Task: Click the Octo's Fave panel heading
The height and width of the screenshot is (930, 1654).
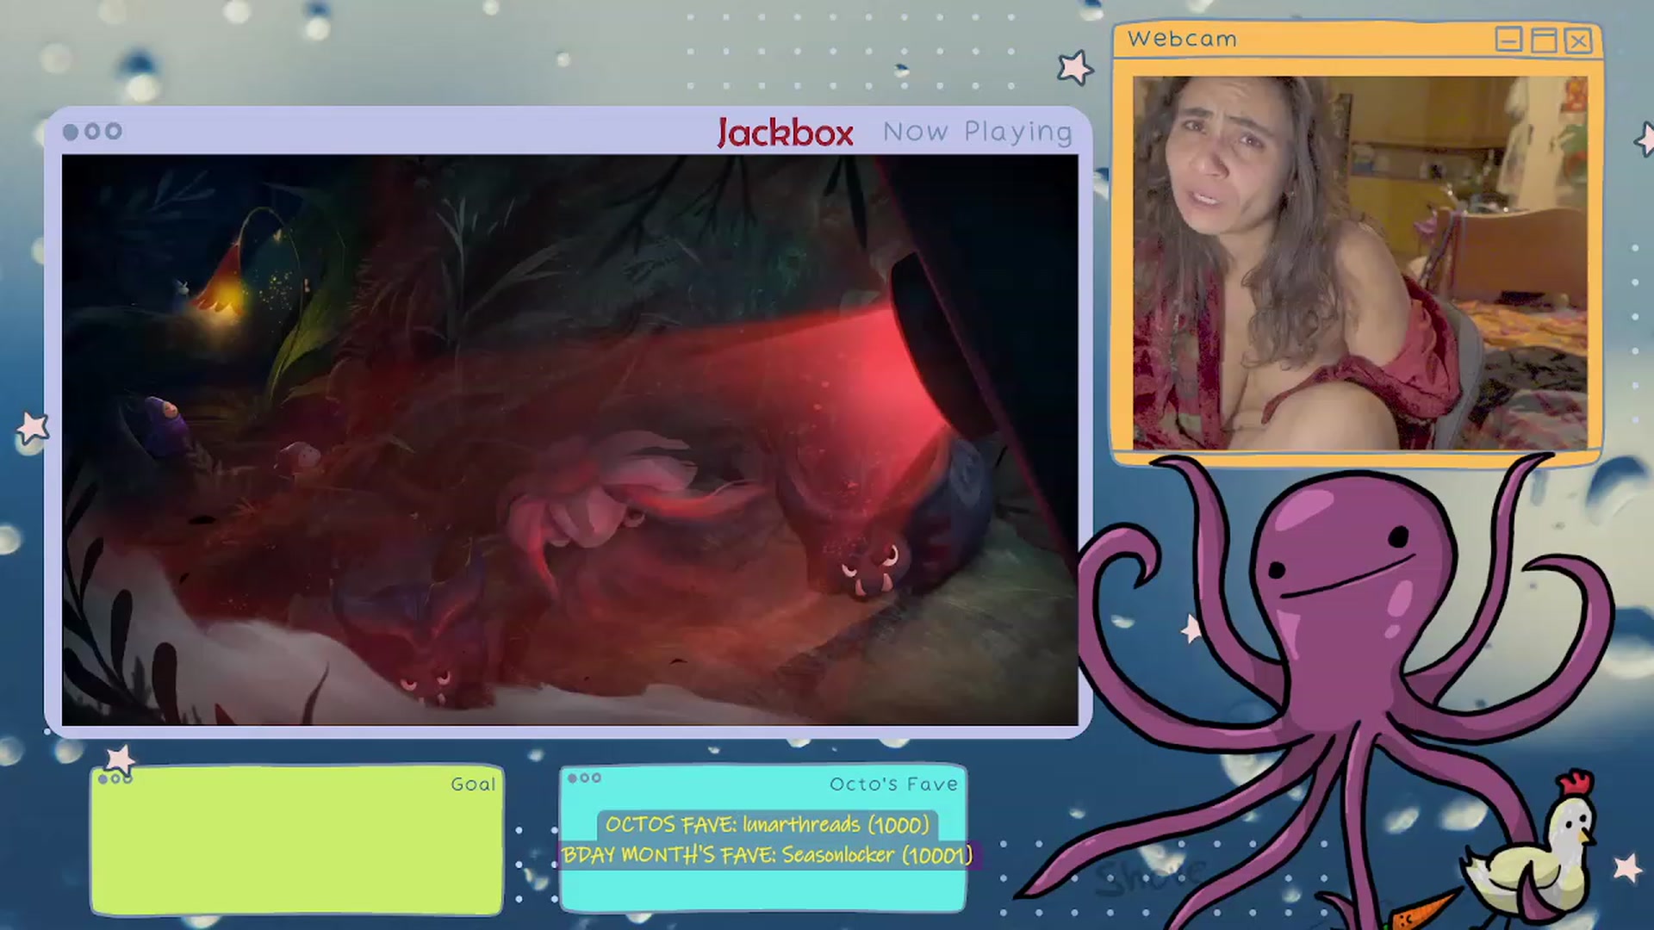Action: coord(893,784)
